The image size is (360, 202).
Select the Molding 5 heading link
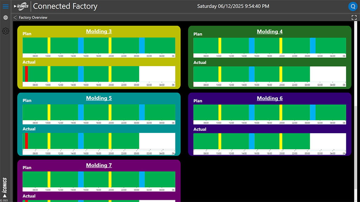[99, 98]
